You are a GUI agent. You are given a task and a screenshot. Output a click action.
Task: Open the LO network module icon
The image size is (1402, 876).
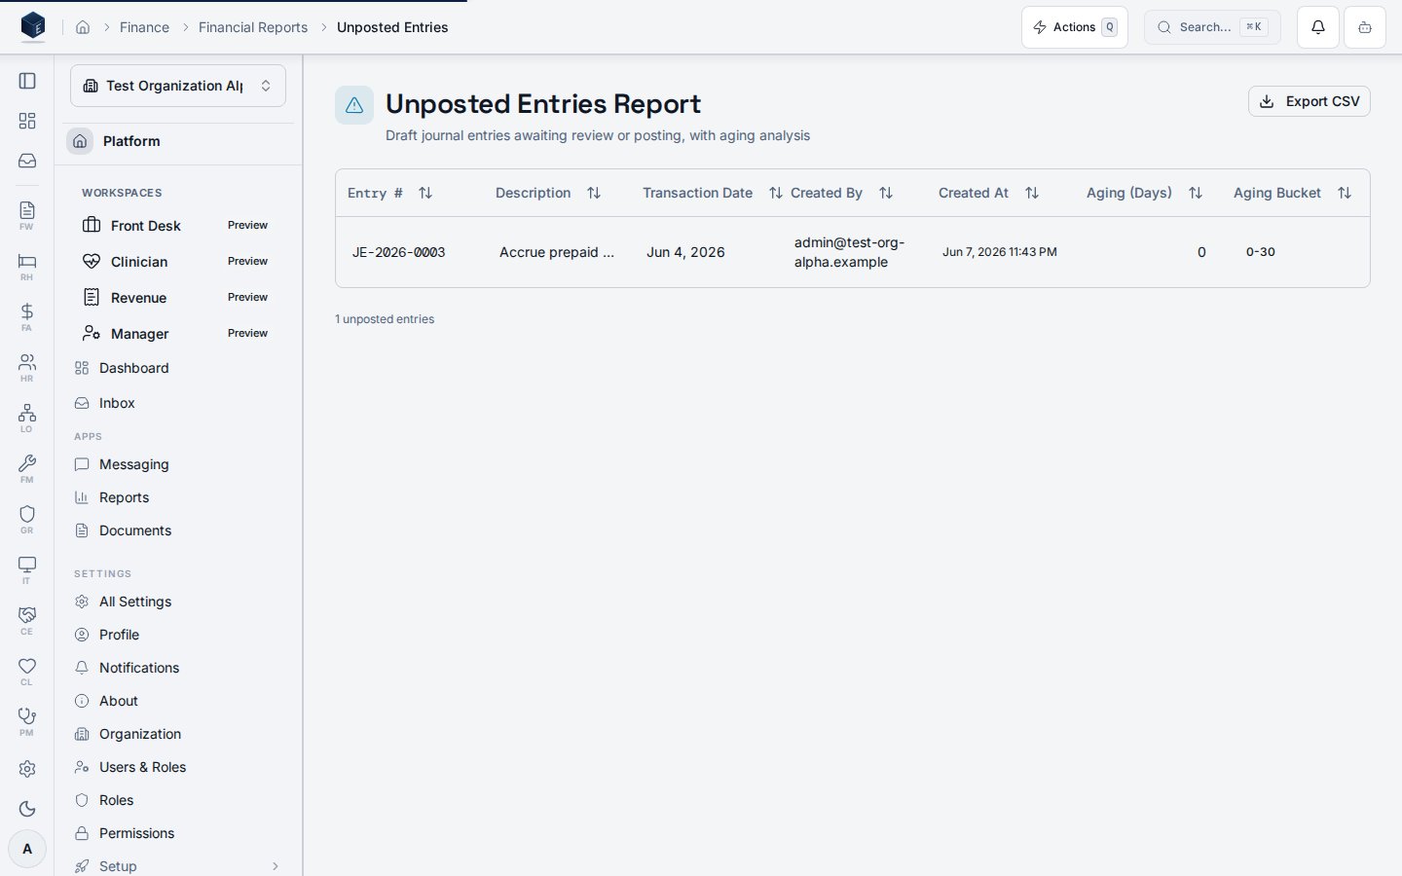(27, 418)
